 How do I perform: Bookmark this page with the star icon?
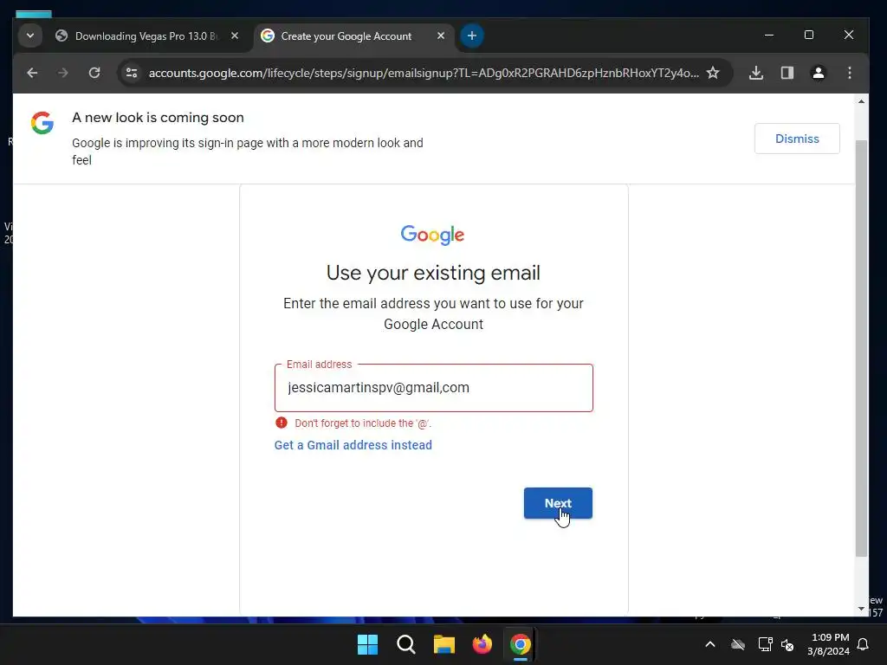click(x=713, y=73)
